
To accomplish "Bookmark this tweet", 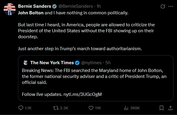I will (161, 108).
